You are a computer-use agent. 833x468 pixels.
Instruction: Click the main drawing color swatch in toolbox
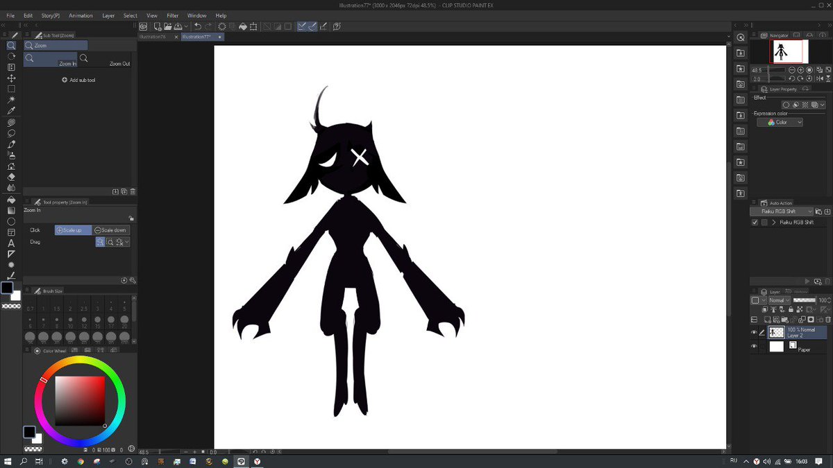7,287
